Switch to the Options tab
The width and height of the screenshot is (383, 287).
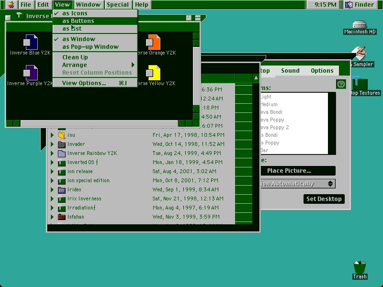click(322, 71)
